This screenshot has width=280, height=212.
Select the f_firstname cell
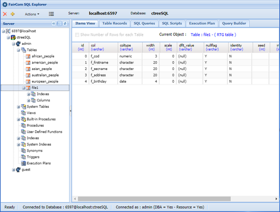pos(103,63)
